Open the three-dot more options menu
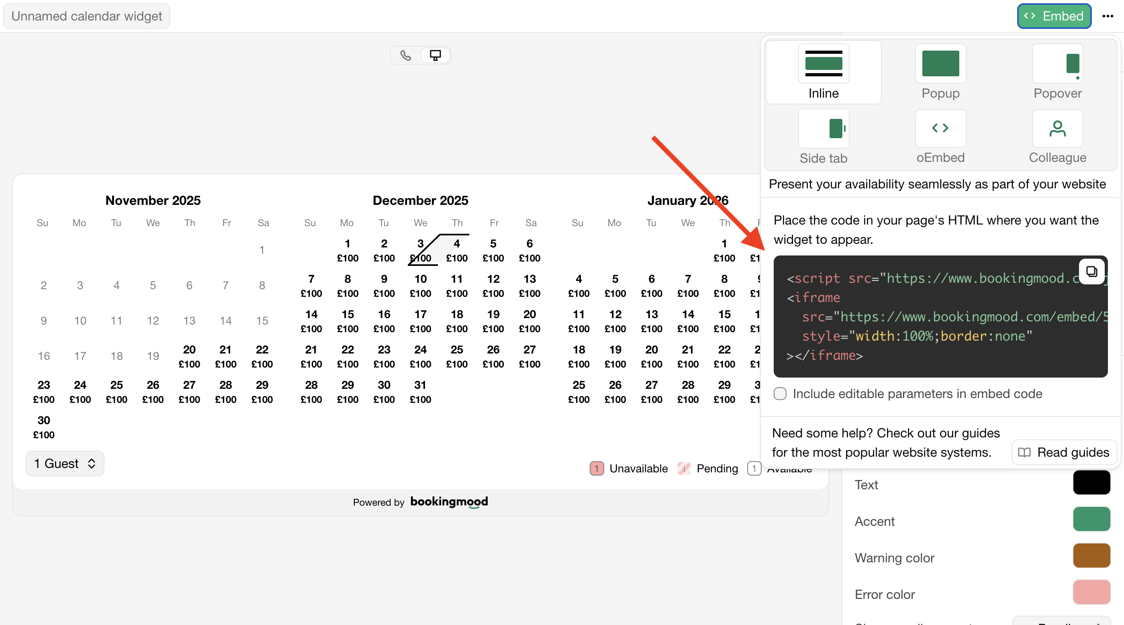This screenshot has width=1124, height=625. point(1108,16)
